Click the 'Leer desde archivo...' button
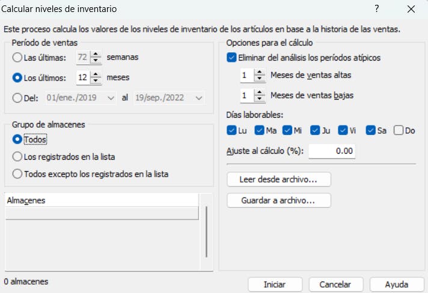 pyautogui.click(x=279, y=179)
